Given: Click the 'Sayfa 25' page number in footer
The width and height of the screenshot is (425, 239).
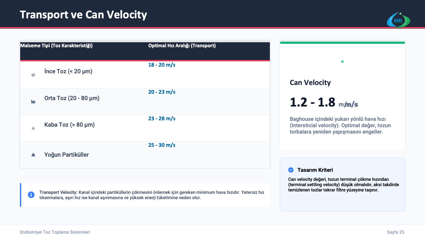Looking at the screenshot, I should (396, 232).
